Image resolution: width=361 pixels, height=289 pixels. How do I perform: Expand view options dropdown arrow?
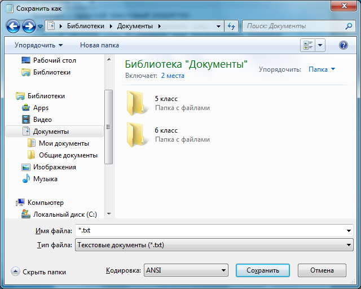click(320, 45)
